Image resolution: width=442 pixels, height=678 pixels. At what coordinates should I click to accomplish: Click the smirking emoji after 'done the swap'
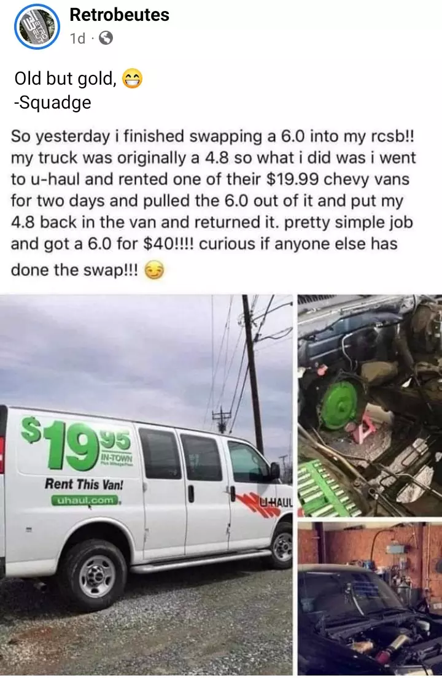(155, 270)
